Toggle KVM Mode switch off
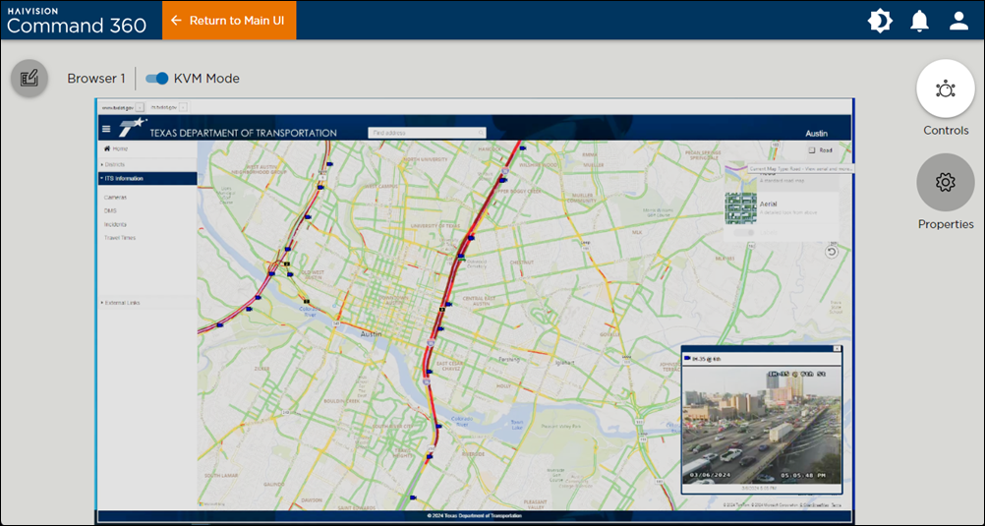The width and height of the screenshot is (985, 526). click(157, 79)
